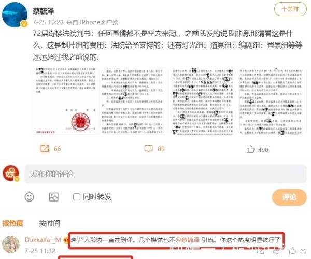Image resolution: width=311 pixels, height=259 pixels.
Task: Open 蔡毓泽's profile avatar
Action: coord(15,15)
